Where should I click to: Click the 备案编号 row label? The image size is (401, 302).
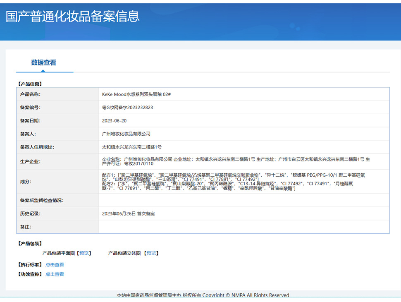click(x=30, y=108)
